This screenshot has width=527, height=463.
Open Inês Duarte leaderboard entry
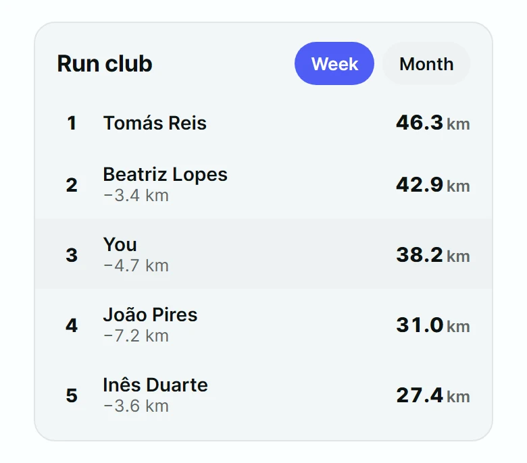tap(263, 395)
